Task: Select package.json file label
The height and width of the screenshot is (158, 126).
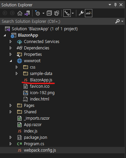Action: pyautogui.click(x=35, y=137)
